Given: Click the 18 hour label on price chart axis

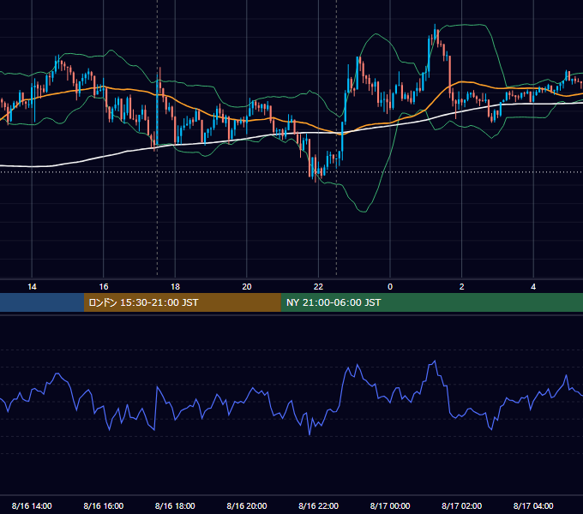Looking at the screenshot, I should pyautogui.click(x=175, y=287).
